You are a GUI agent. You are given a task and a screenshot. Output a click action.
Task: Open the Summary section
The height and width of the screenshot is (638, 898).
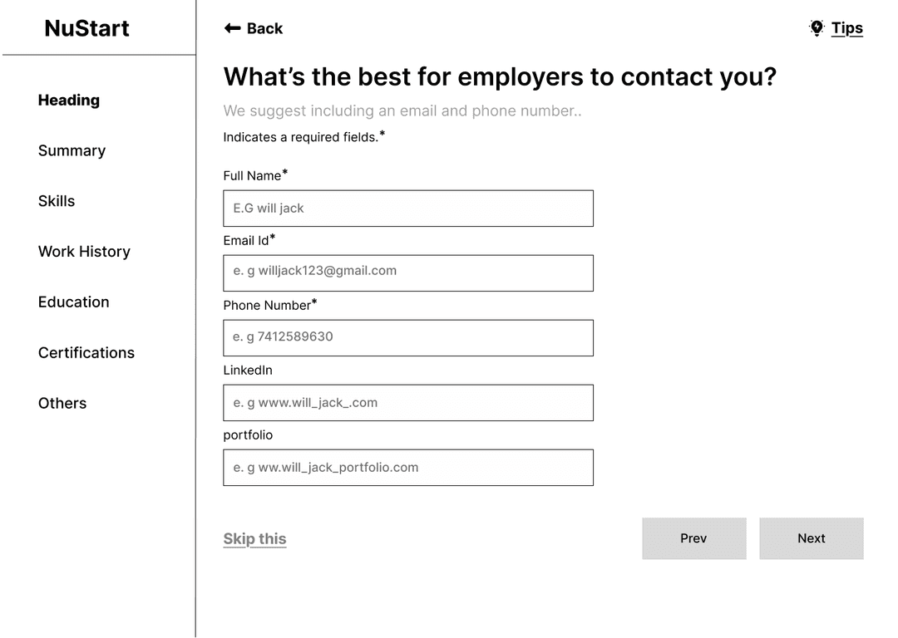click(x=72, y=151)
